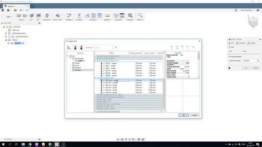Open the Help question mark menu
Image resolution: width=262 pixels, height=147 pixels.
pos(258,10)
